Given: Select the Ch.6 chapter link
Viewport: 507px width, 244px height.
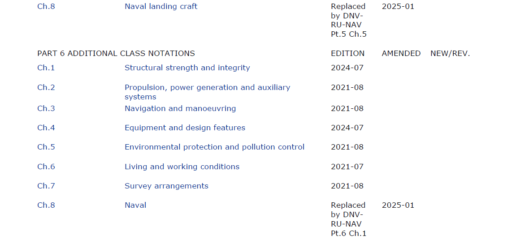Looking at the screenshot, I should click(x=46, y=167).
